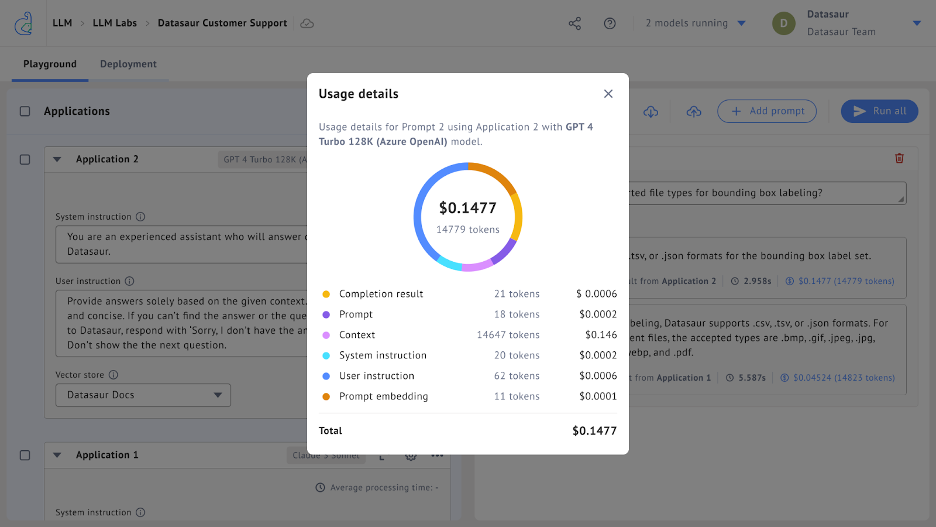Image resolution: width=936 pixels, height=527 pixels.
Task: Click the clock icon beside 5.587s
Action: (729, 378)
